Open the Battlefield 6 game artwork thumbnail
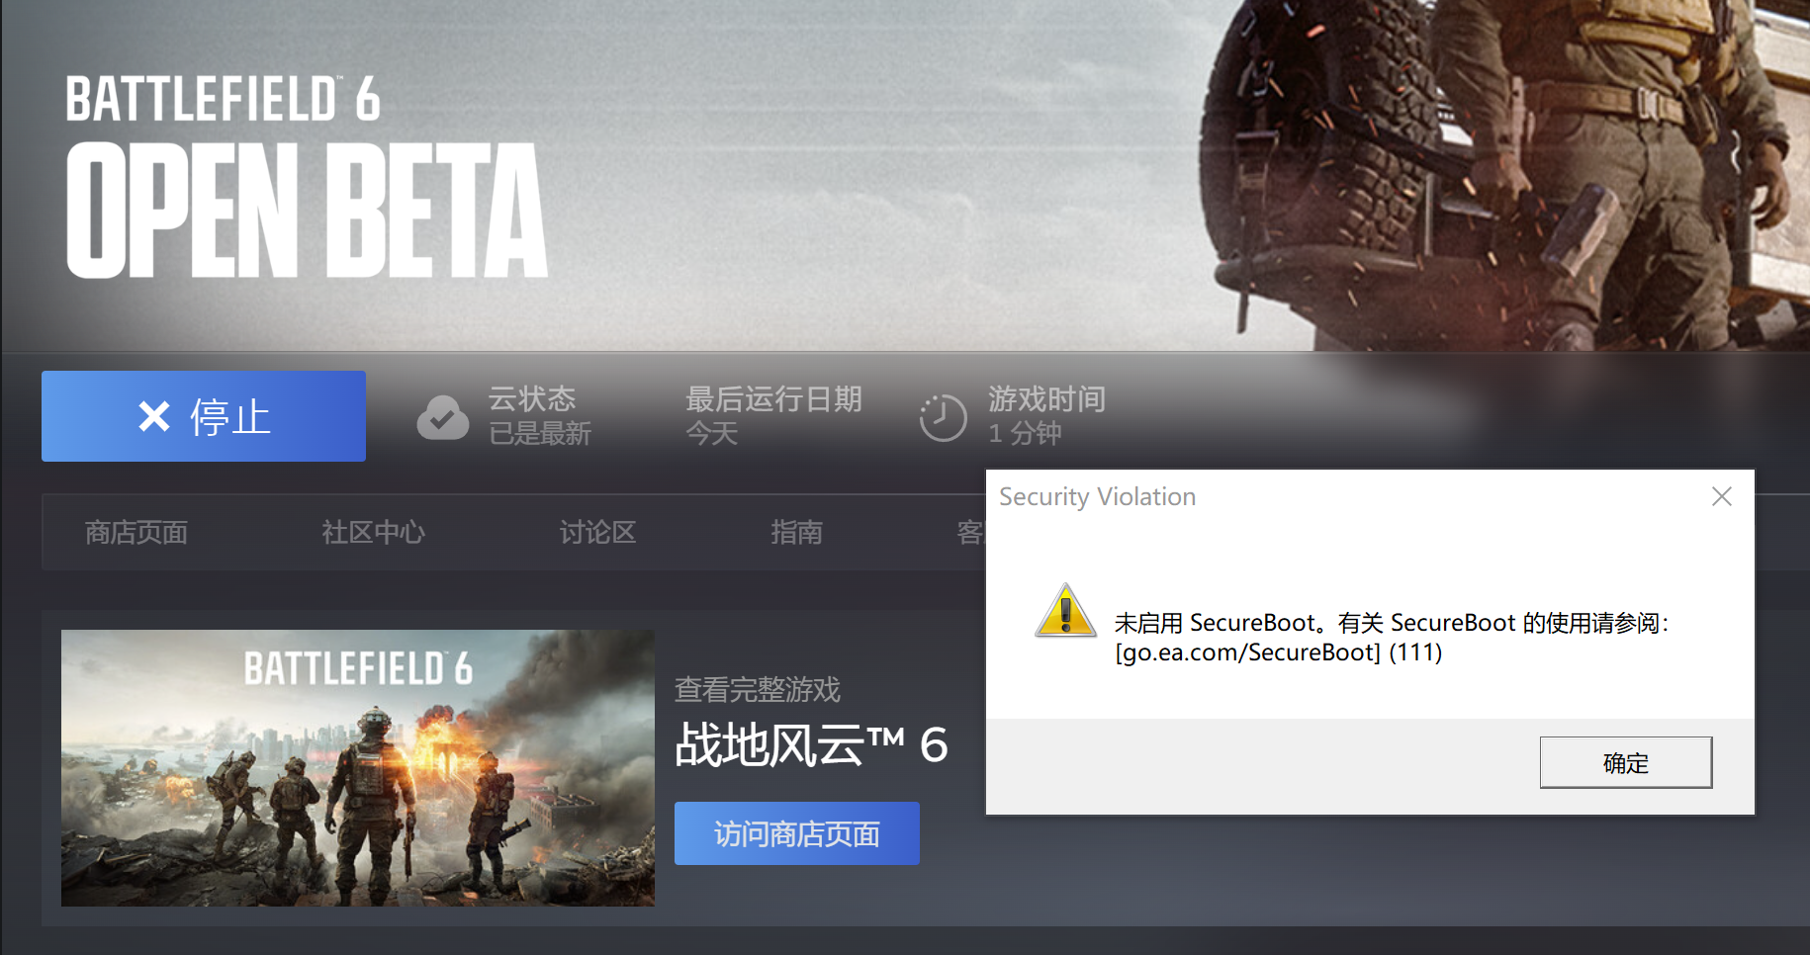The image size is (1810, 955). pos(358,768)
